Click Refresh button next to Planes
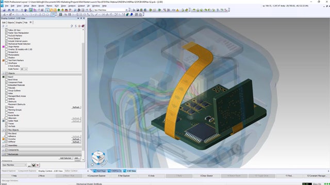Screen dimensions: 330x185 point(76,107)
